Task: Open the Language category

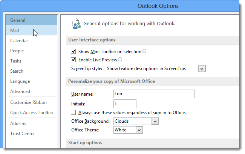Action: pyautogui.click(x=32, y=81)
